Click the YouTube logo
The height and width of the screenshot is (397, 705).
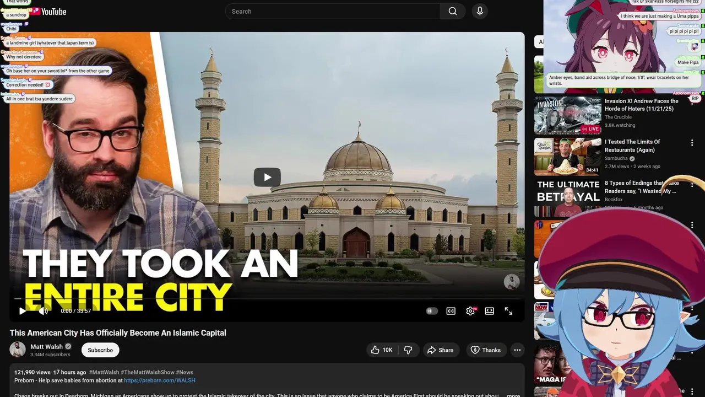(48, 11)
